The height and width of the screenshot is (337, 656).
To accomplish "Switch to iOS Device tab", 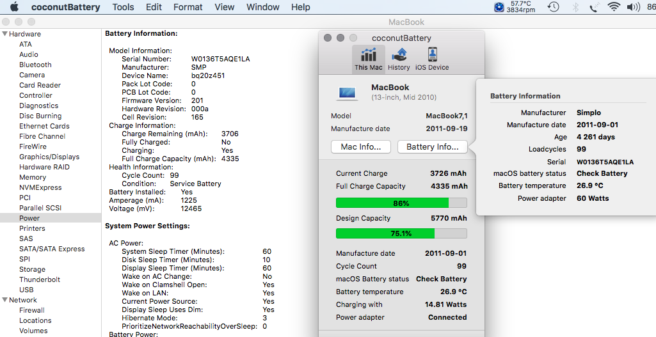I will (432, 59).
